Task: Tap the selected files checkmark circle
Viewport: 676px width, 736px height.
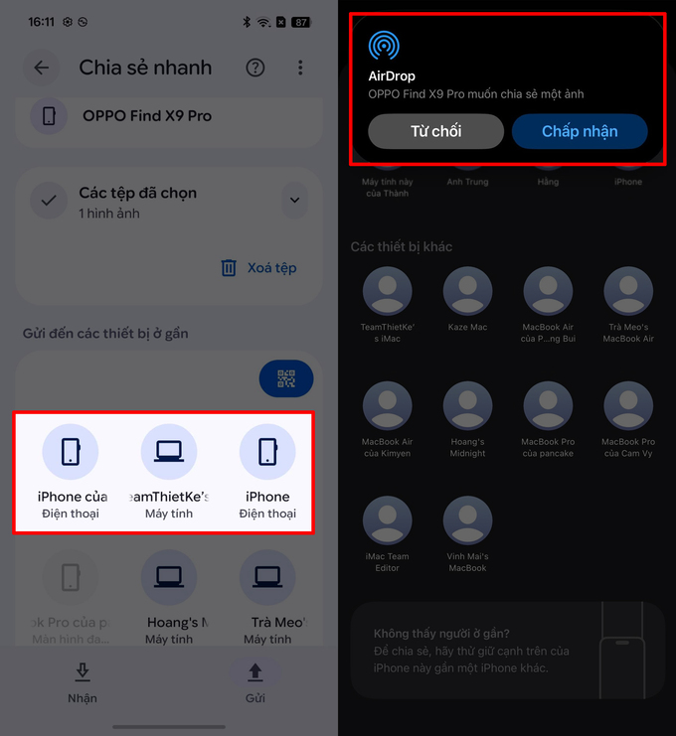Action: pos(49,201)
